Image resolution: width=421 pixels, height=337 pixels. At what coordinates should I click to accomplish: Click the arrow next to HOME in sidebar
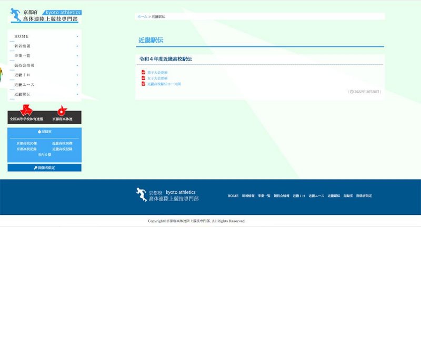[77, 36]
